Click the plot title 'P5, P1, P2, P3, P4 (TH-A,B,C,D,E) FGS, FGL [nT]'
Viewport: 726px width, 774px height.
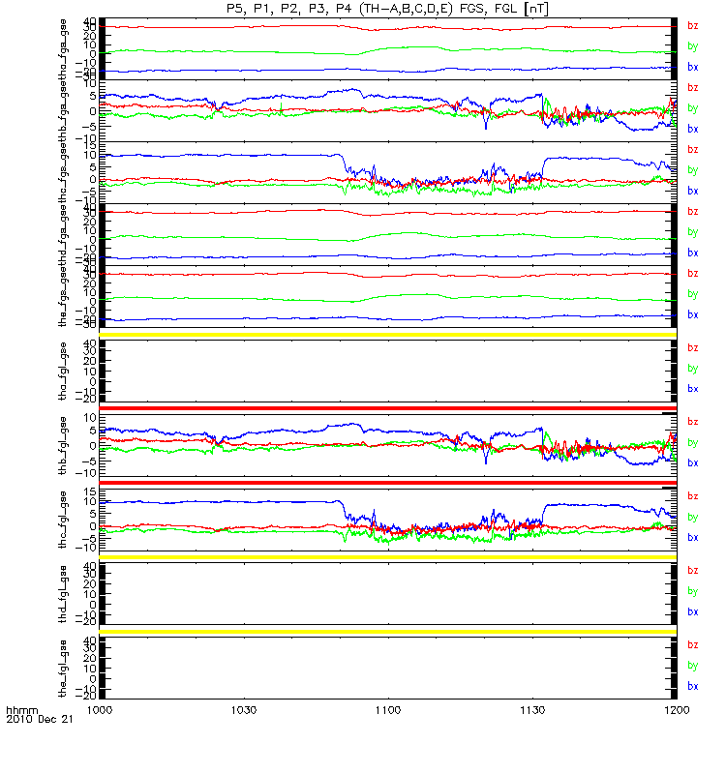pos(387,9)
